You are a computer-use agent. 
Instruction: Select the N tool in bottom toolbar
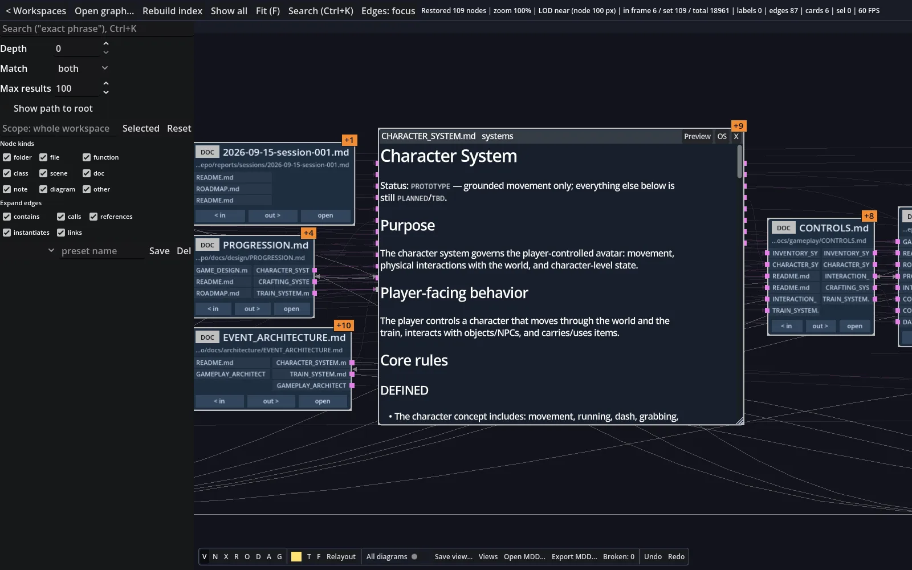pyautogui.click(x=215, y=557)
